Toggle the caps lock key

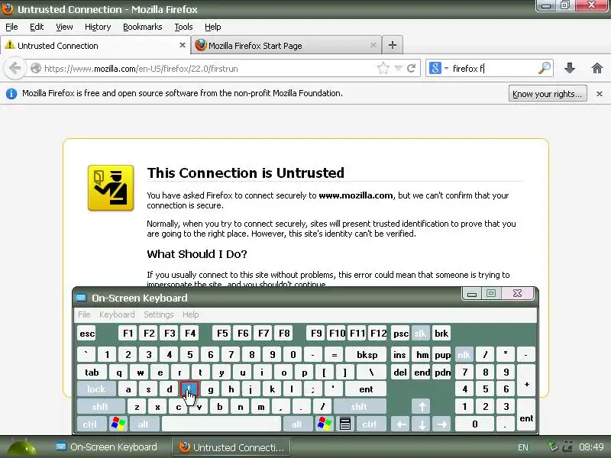pyautogui.click(x=96, y=389)
